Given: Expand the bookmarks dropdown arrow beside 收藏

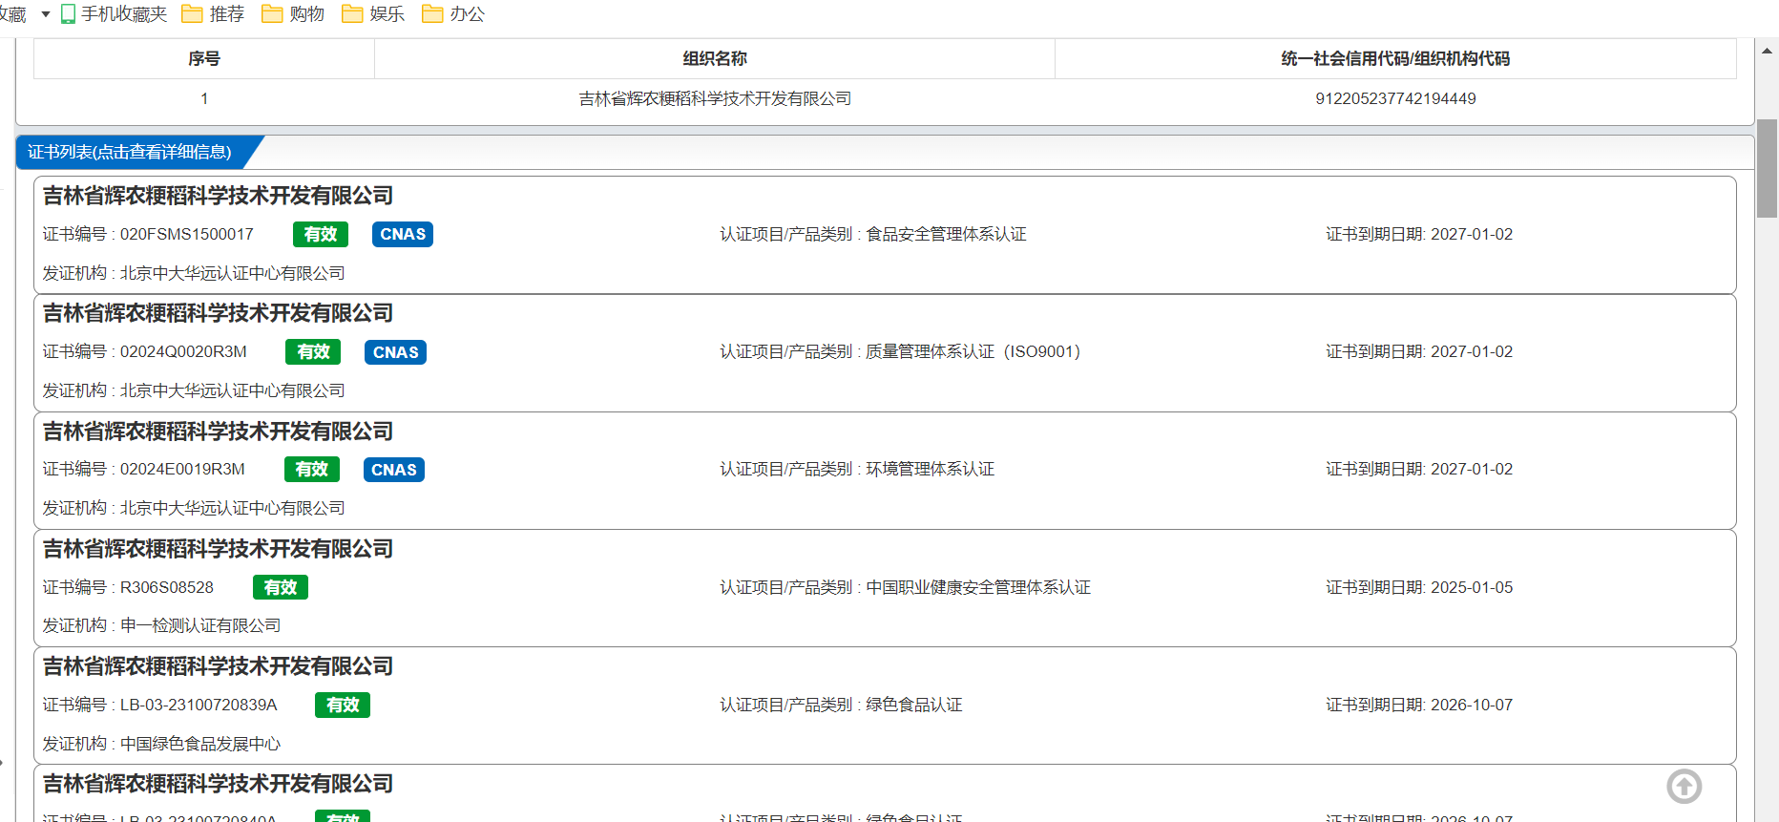Looking at the screenshot, I should (45, 14).
